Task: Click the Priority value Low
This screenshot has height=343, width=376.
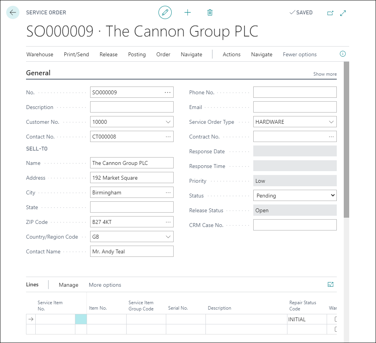Action: coord(295,181)
